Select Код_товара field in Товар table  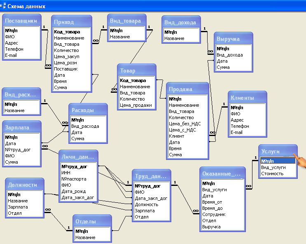tap(137, 80)
